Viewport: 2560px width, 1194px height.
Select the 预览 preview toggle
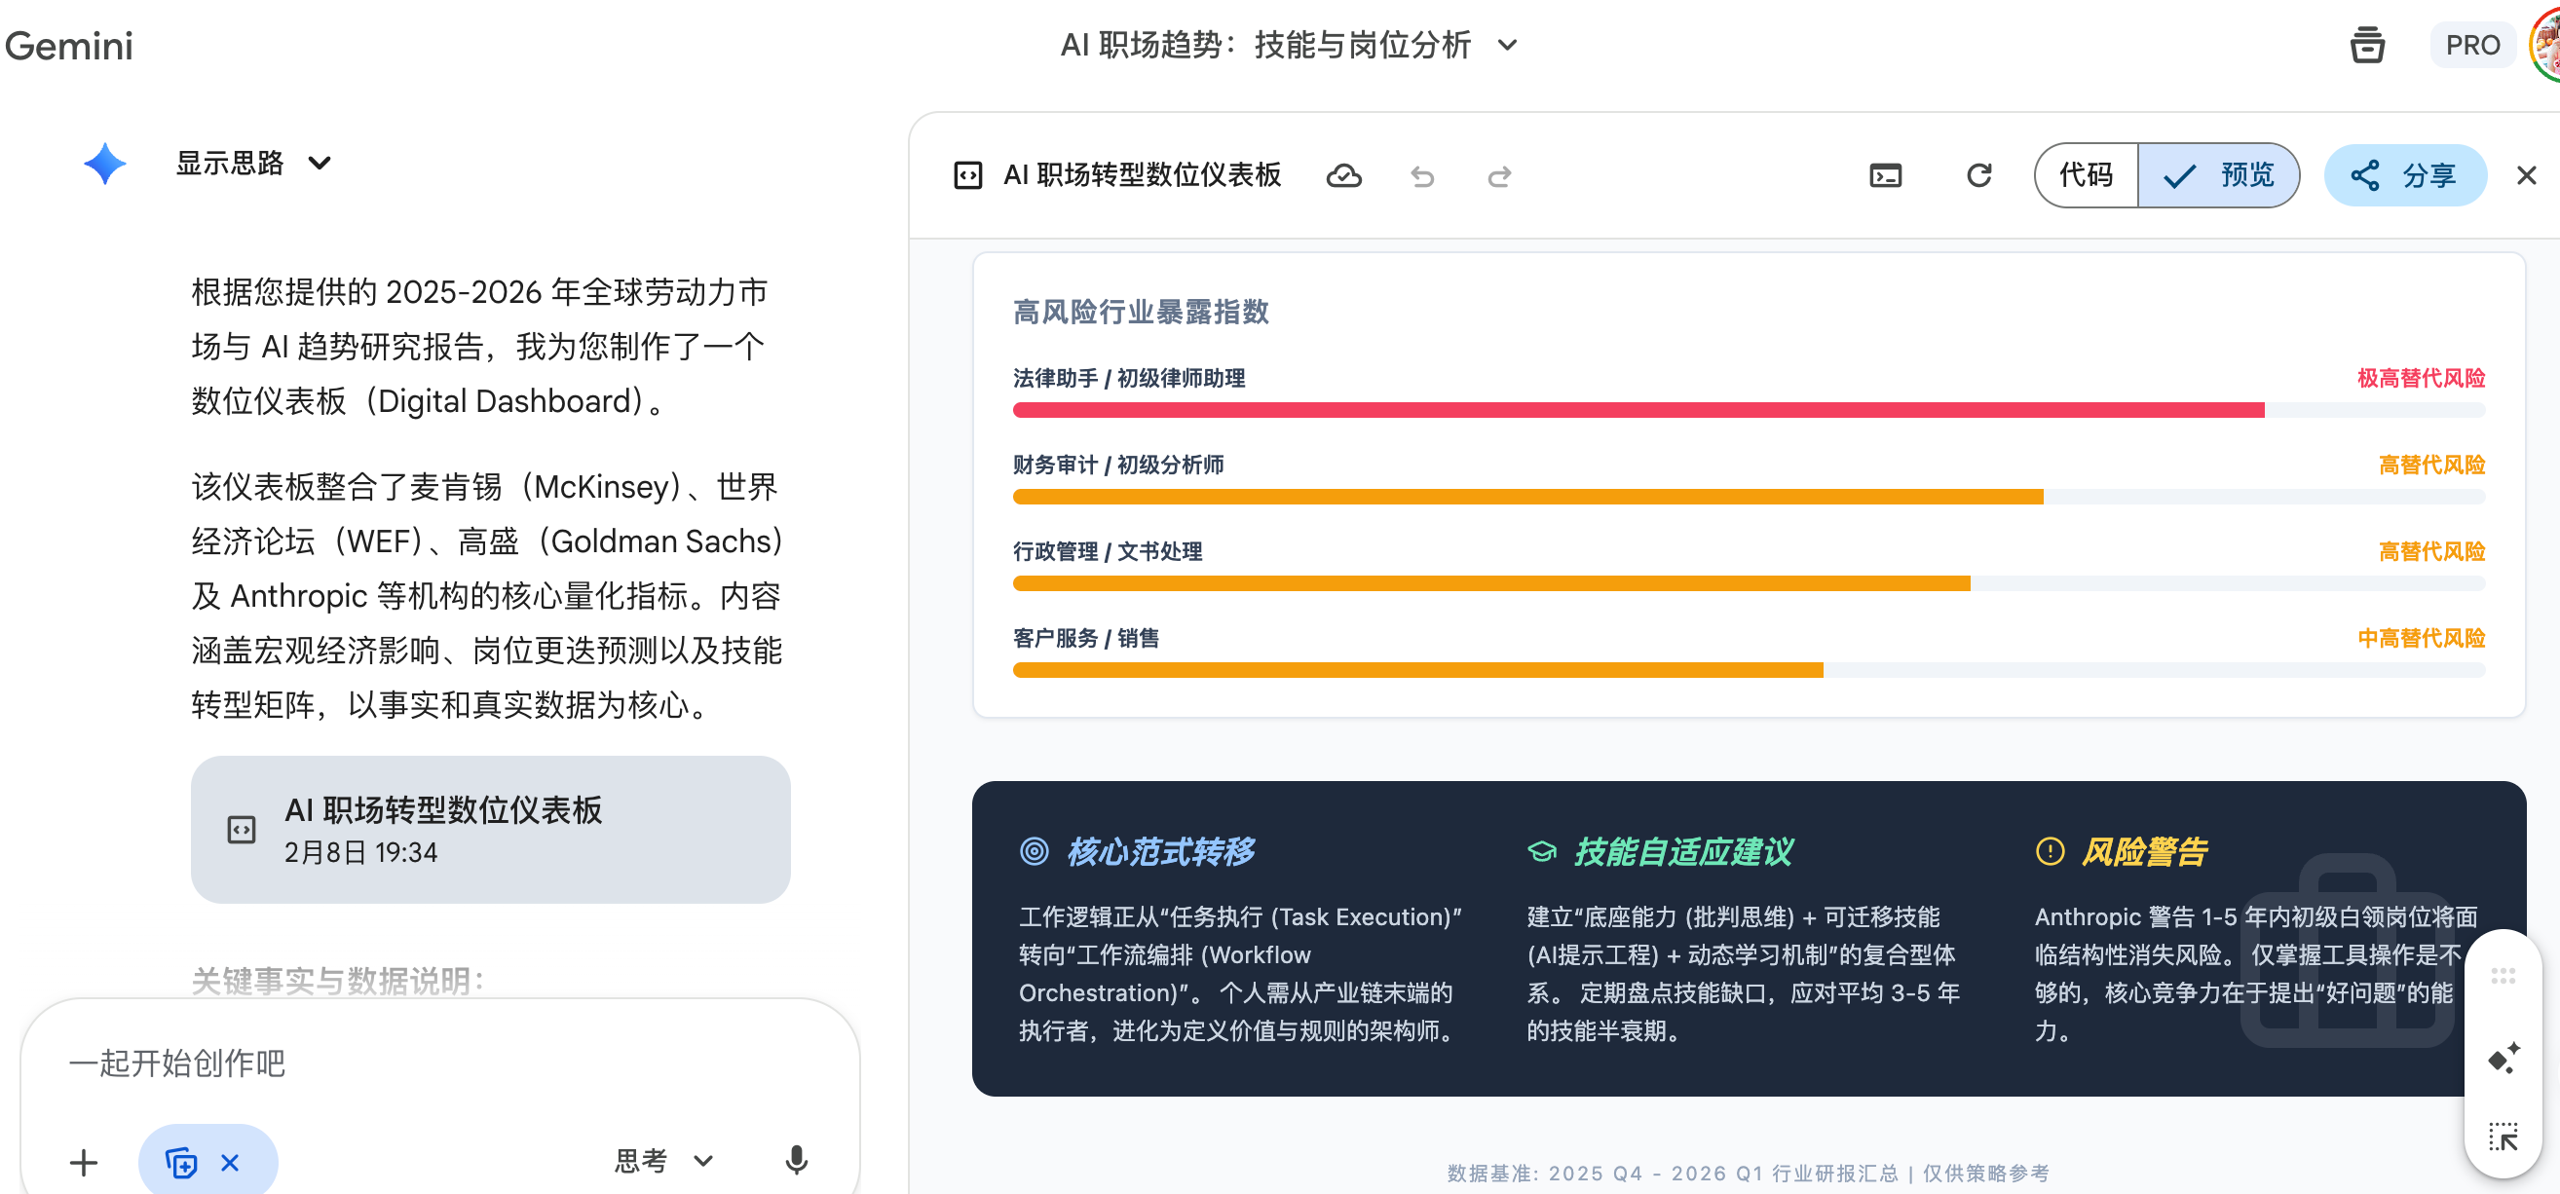2219,176
